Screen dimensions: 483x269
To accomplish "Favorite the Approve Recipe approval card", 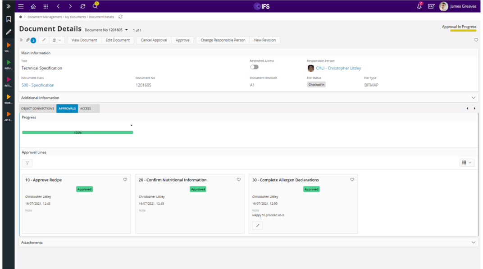I will [x=125, y=180].
